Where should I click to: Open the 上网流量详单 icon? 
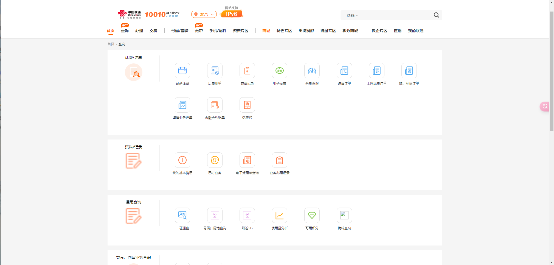pyautogui.click(x=377, y=71)
